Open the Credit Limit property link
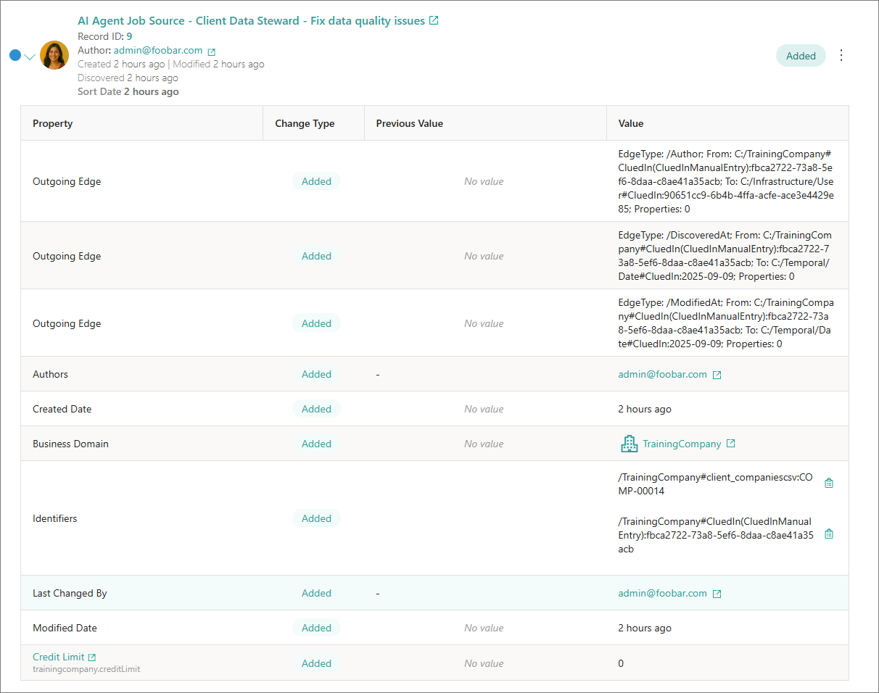The height and width of the screenshot is (693, 879). [58, 657]
